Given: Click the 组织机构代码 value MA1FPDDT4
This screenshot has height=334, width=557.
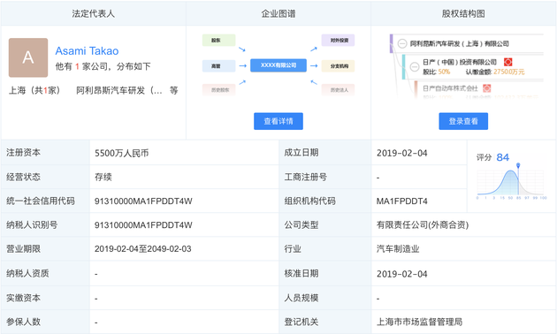Looking at the screenshot, I should point(401,201).
